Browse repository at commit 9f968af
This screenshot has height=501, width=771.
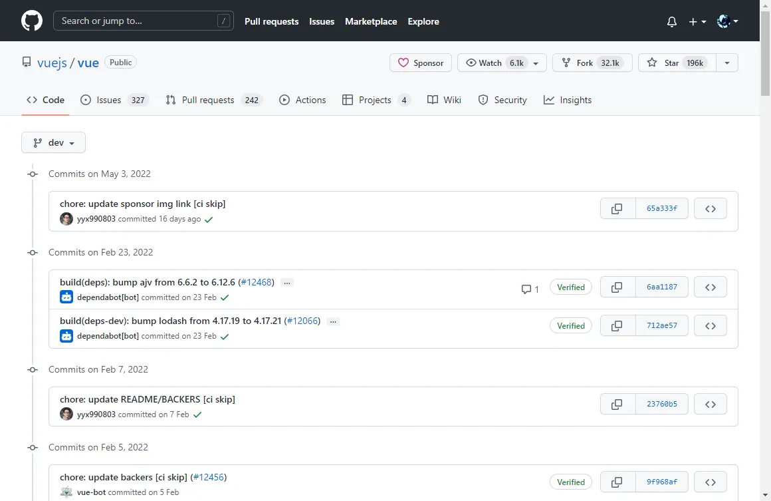point(710,482)
